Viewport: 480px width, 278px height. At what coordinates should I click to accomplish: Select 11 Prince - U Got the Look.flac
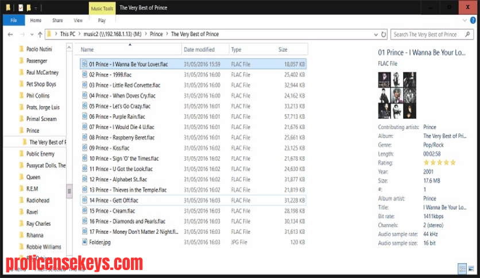193,169
